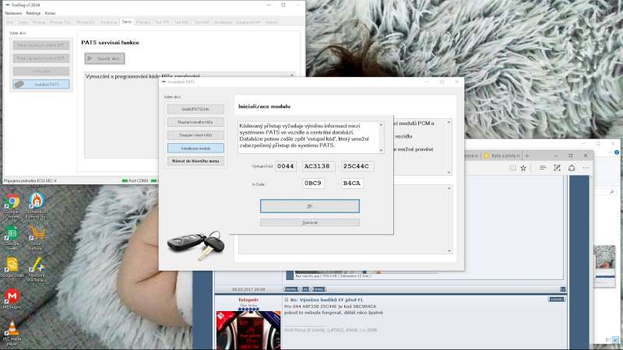Viewport: 623px width, 350px height.
Task: Open Google Slides desktop shortcut
Action: (x=12, y=265)
